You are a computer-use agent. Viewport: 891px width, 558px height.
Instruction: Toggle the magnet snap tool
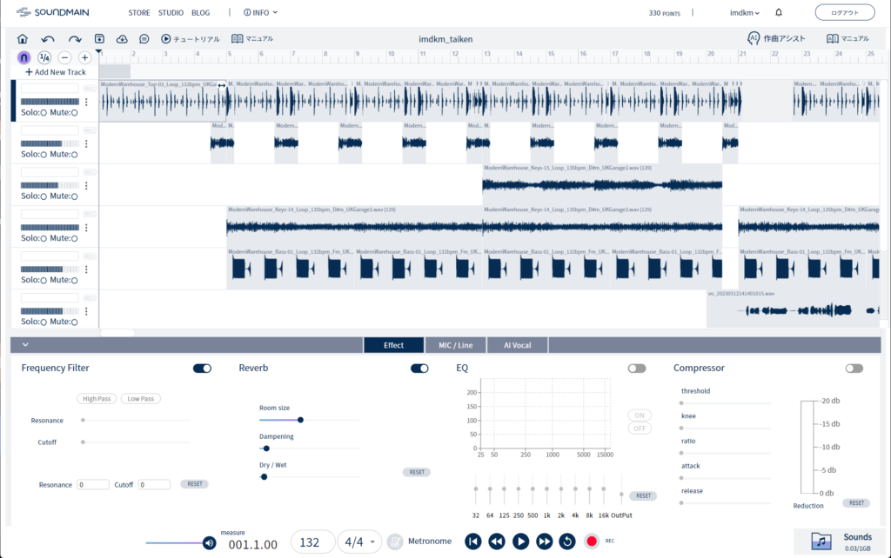(23, 57)
